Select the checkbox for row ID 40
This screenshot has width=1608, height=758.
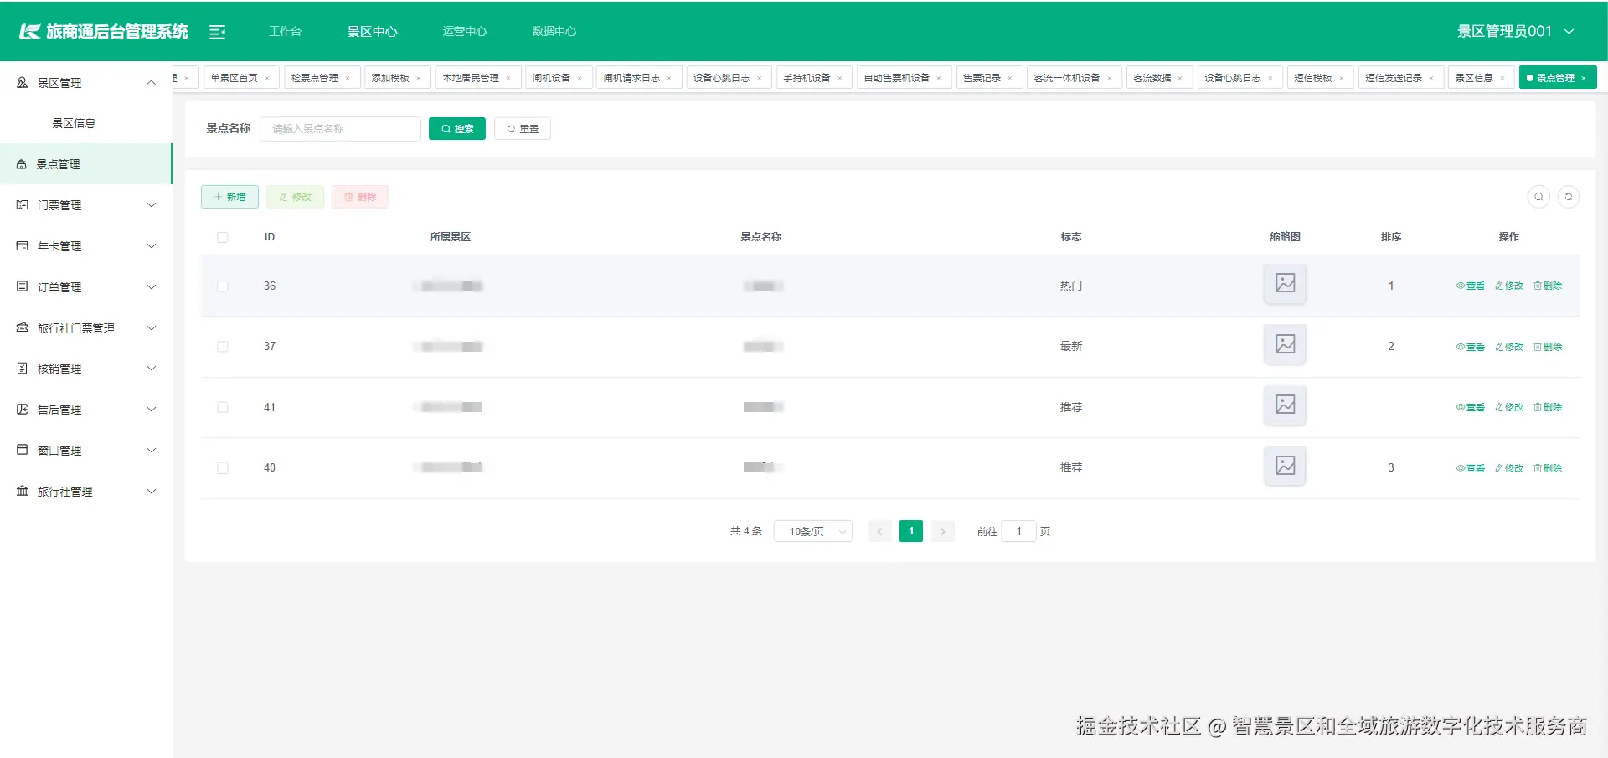(223, 467)
